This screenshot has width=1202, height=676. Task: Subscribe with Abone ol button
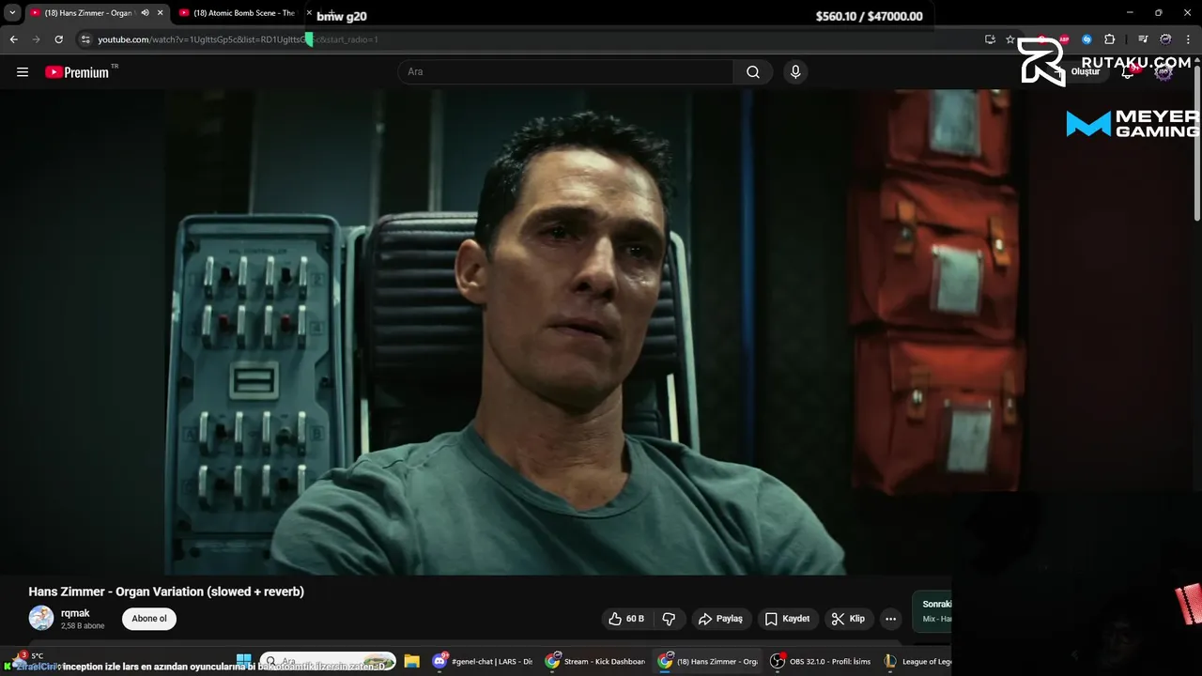[x=149, y=619]
